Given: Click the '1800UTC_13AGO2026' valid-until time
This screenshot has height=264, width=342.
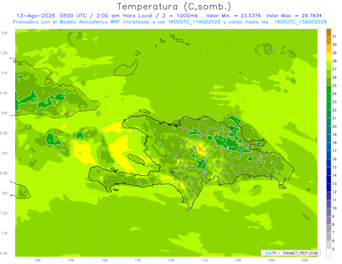Looking at the screenshot, I should [x=300, y=22].
